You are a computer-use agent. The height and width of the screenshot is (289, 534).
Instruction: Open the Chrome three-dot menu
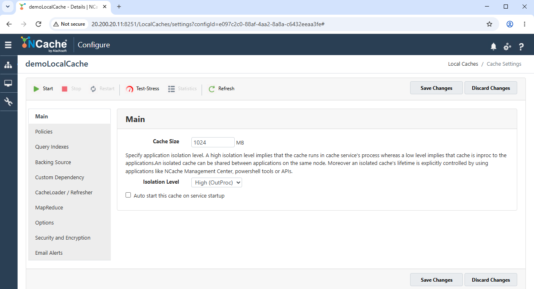(525, 24)
